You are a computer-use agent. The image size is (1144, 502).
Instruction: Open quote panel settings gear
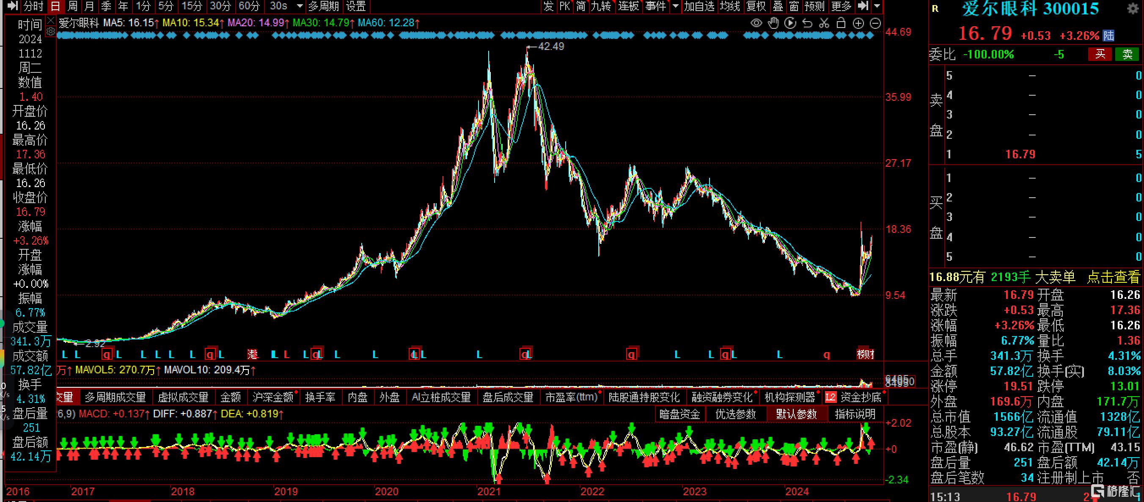(x=1133, y=9)
